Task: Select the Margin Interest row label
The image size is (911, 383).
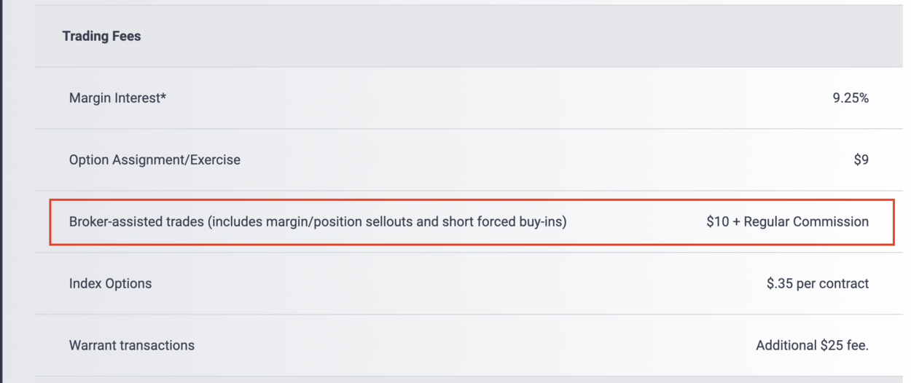Action: click(x=115, y=98)
